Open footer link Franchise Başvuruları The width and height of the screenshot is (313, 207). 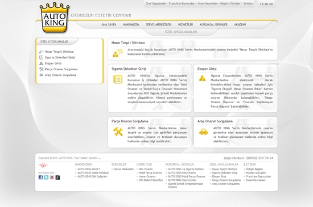click(x=258, y=176)
